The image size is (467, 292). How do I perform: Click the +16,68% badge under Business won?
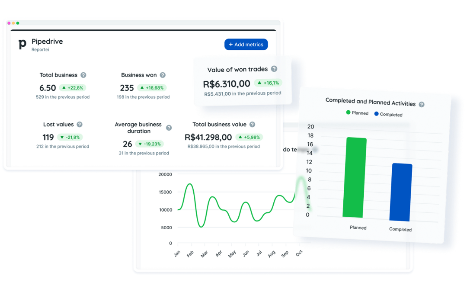tap(152, 88)
